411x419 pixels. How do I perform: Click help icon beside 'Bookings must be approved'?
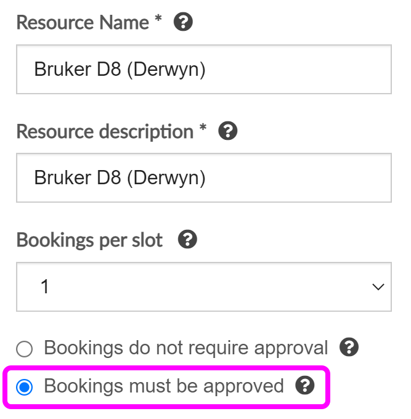pyautogui.click(x=304, y=386)
